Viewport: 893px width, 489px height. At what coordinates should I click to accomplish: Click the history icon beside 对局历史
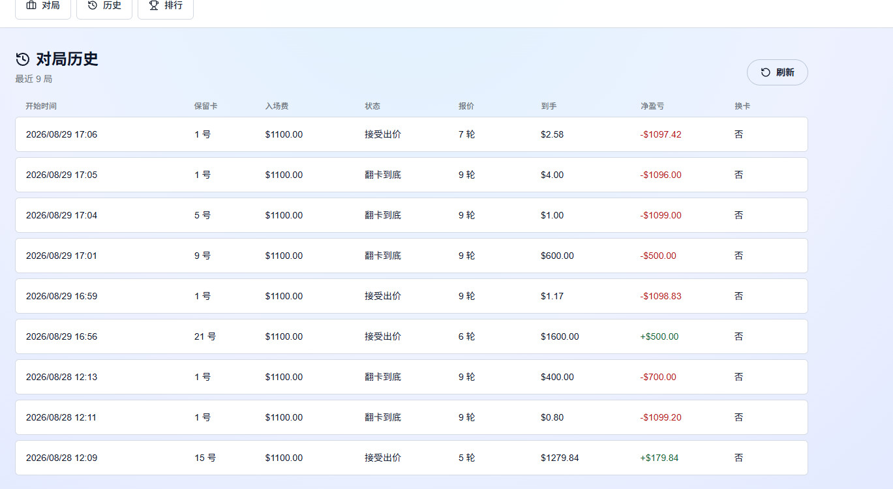point(23,59)
